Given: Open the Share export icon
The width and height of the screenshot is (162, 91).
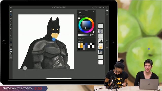Looking at the screenshot, I should [x=100, y=7].
